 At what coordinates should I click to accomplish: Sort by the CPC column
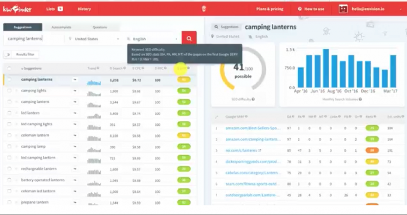pyautogui.click(x=137, y=68)
